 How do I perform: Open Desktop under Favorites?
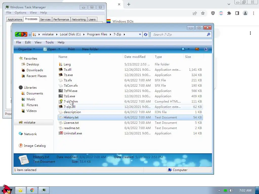(33, 64)
